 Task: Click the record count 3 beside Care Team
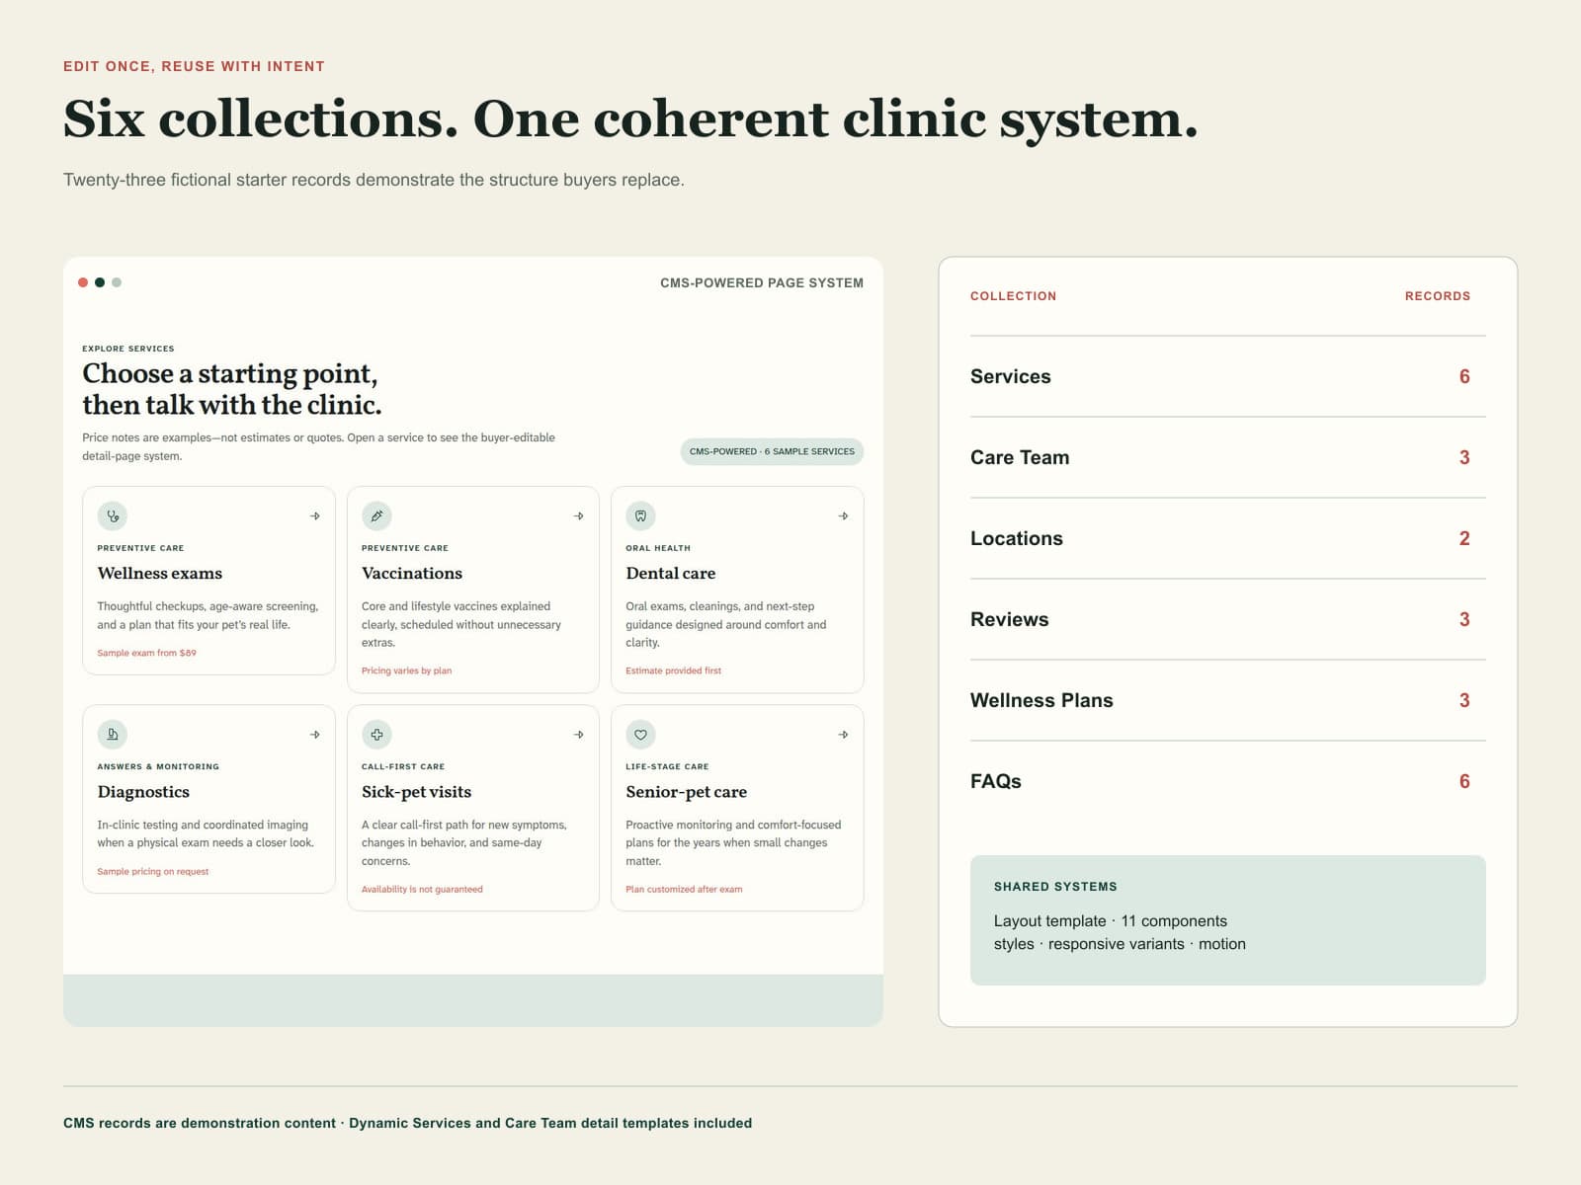coord(1464,457)
